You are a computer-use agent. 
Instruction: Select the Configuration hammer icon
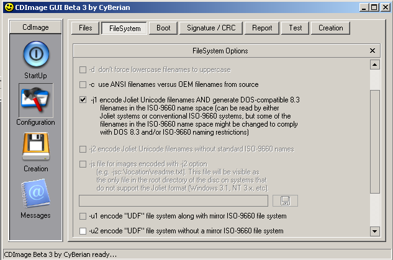36,100
